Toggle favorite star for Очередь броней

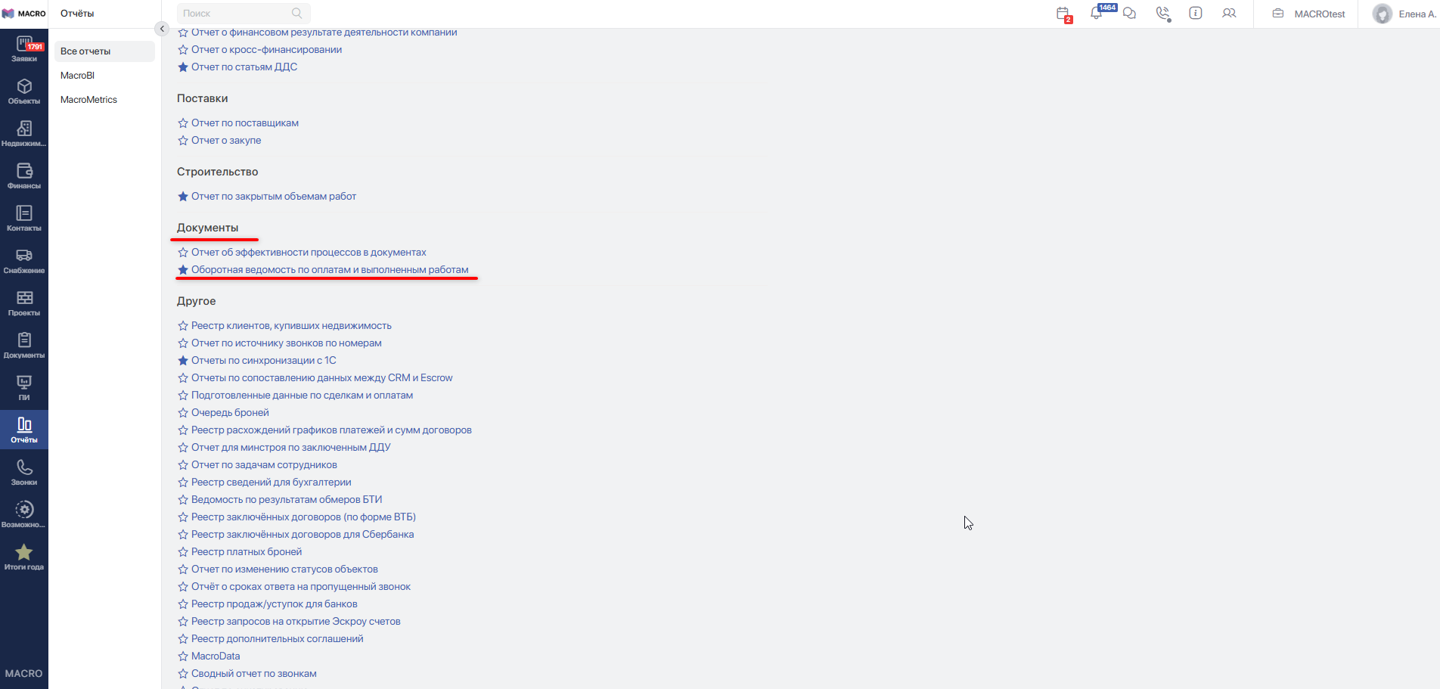tap(182, 413)
